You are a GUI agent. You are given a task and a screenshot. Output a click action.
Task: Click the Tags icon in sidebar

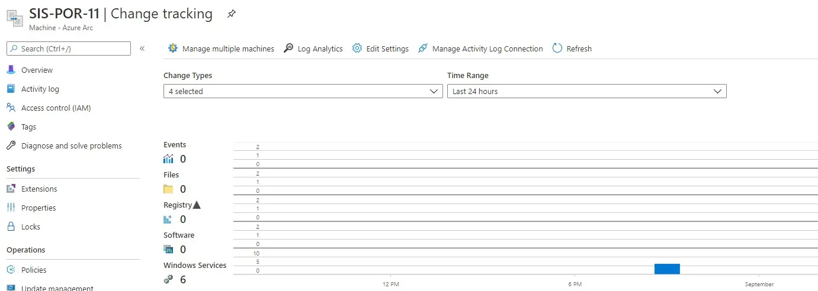pyautogui.click(x=11, y=127)
